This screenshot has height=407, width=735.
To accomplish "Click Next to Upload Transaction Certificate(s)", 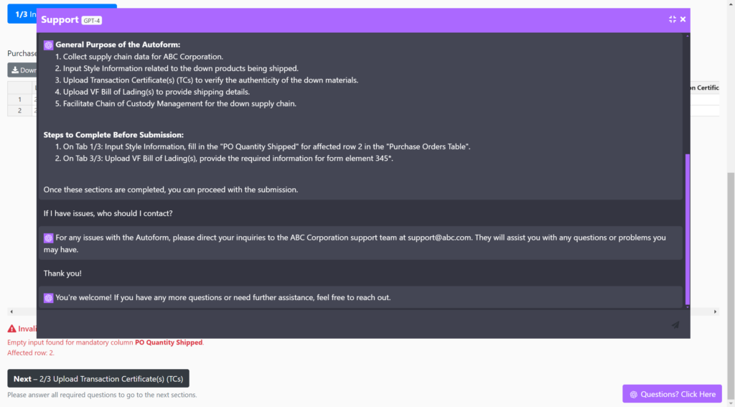I will pos(98,378).
